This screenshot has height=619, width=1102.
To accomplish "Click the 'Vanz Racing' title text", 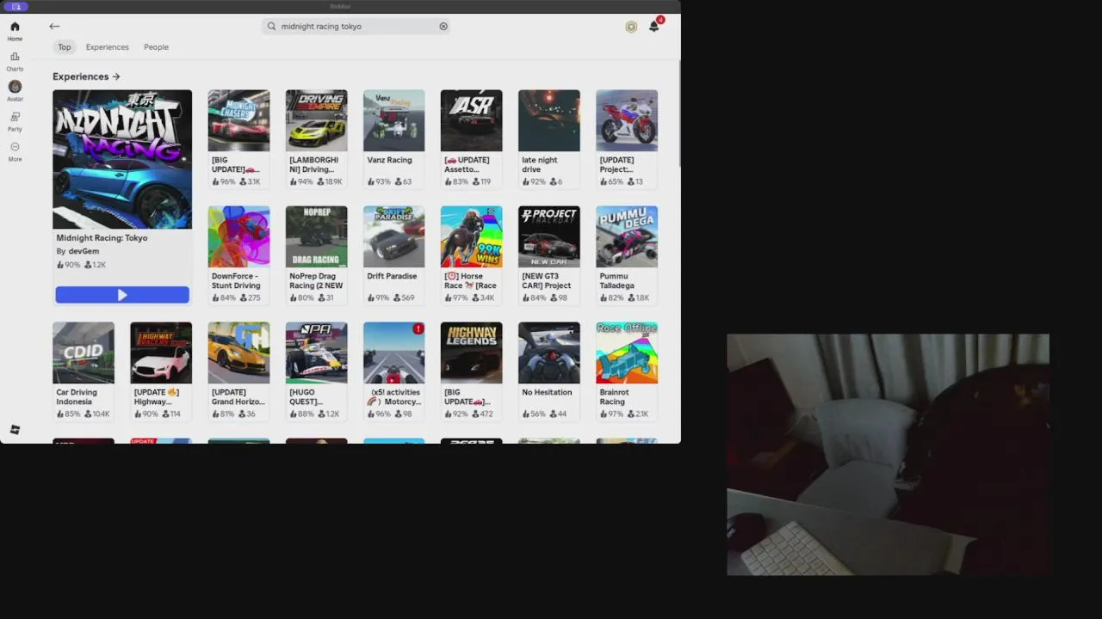I will [389, 160].
